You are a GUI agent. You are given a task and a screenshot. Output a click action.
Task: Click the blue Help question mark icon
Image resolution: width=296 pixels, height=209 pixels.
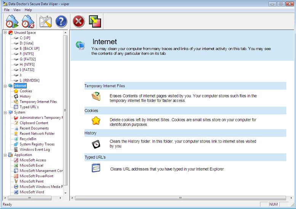[61, 21]
